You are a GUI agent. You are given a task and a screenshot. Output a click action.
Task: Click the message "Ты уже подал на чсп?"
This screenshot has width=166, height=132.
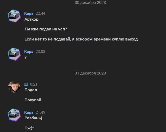[x=46, y=29]
